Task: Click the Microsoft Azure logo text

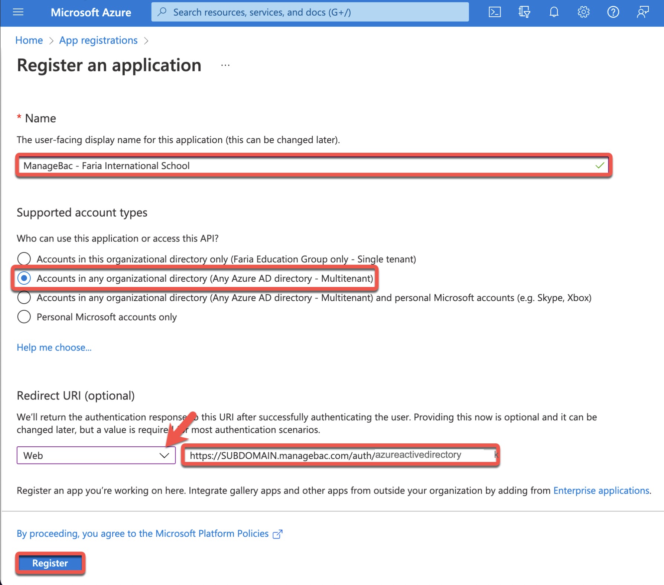Action: point(91,12)
